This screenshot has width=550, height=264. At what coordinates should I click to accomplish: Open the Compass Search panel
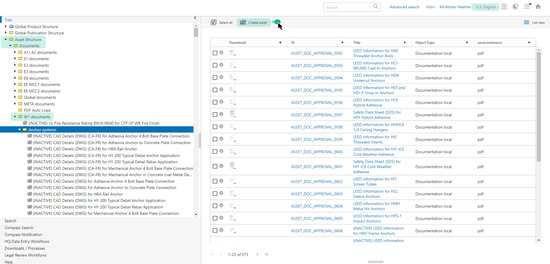point(19,228)
